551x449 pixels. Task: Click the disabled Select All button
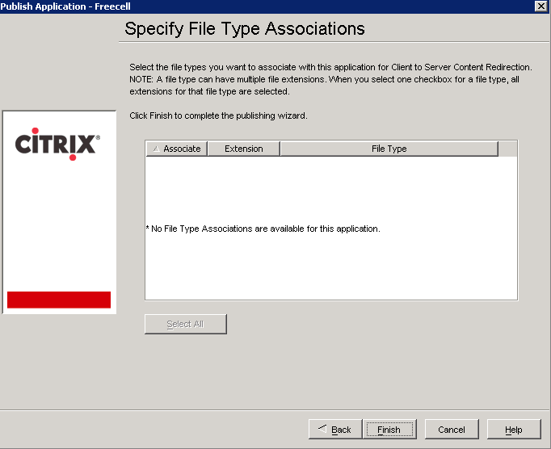(x=186, y=324)
